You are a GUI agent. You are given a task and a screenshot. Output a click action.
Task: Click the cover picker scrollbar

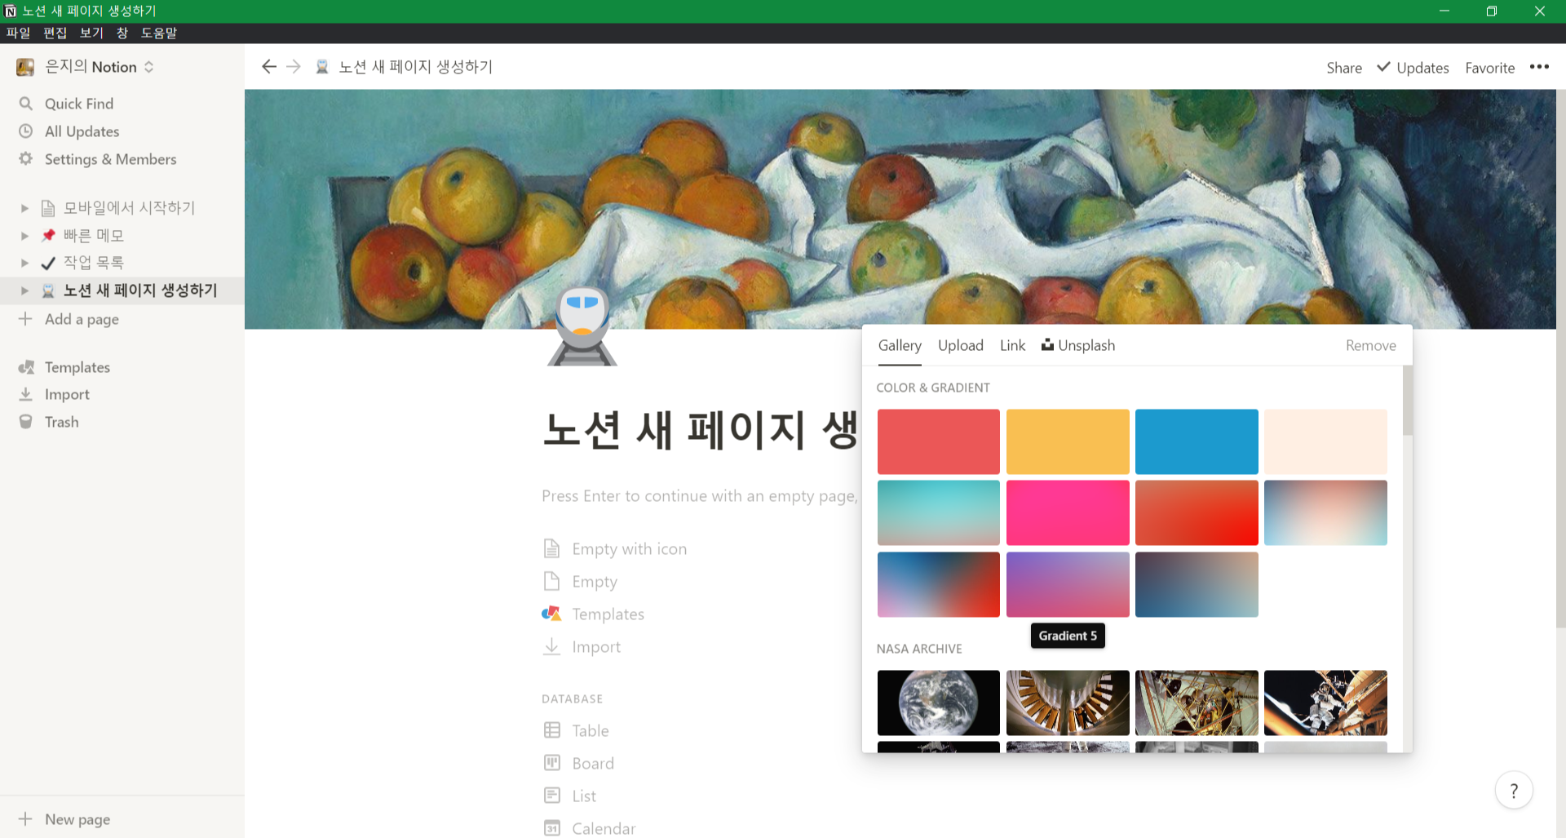tap(1407, 401)
